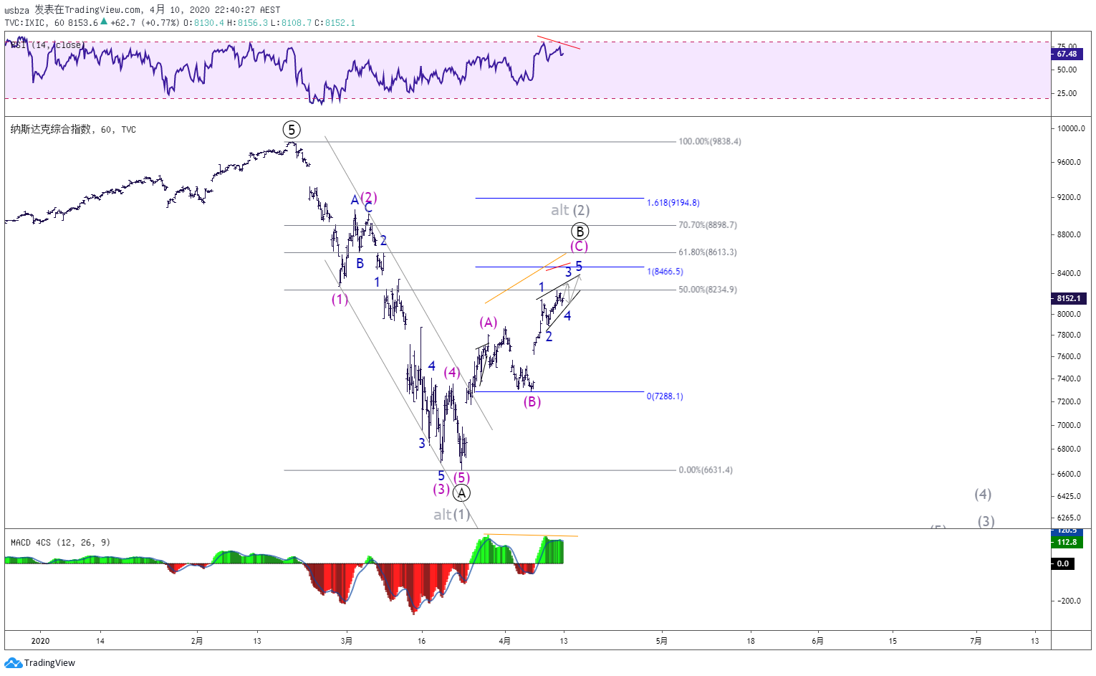This screenshot has width=1096, height=676.
Task: Select the O:8130.4 open value in header
Action: [x=204, y=23]
